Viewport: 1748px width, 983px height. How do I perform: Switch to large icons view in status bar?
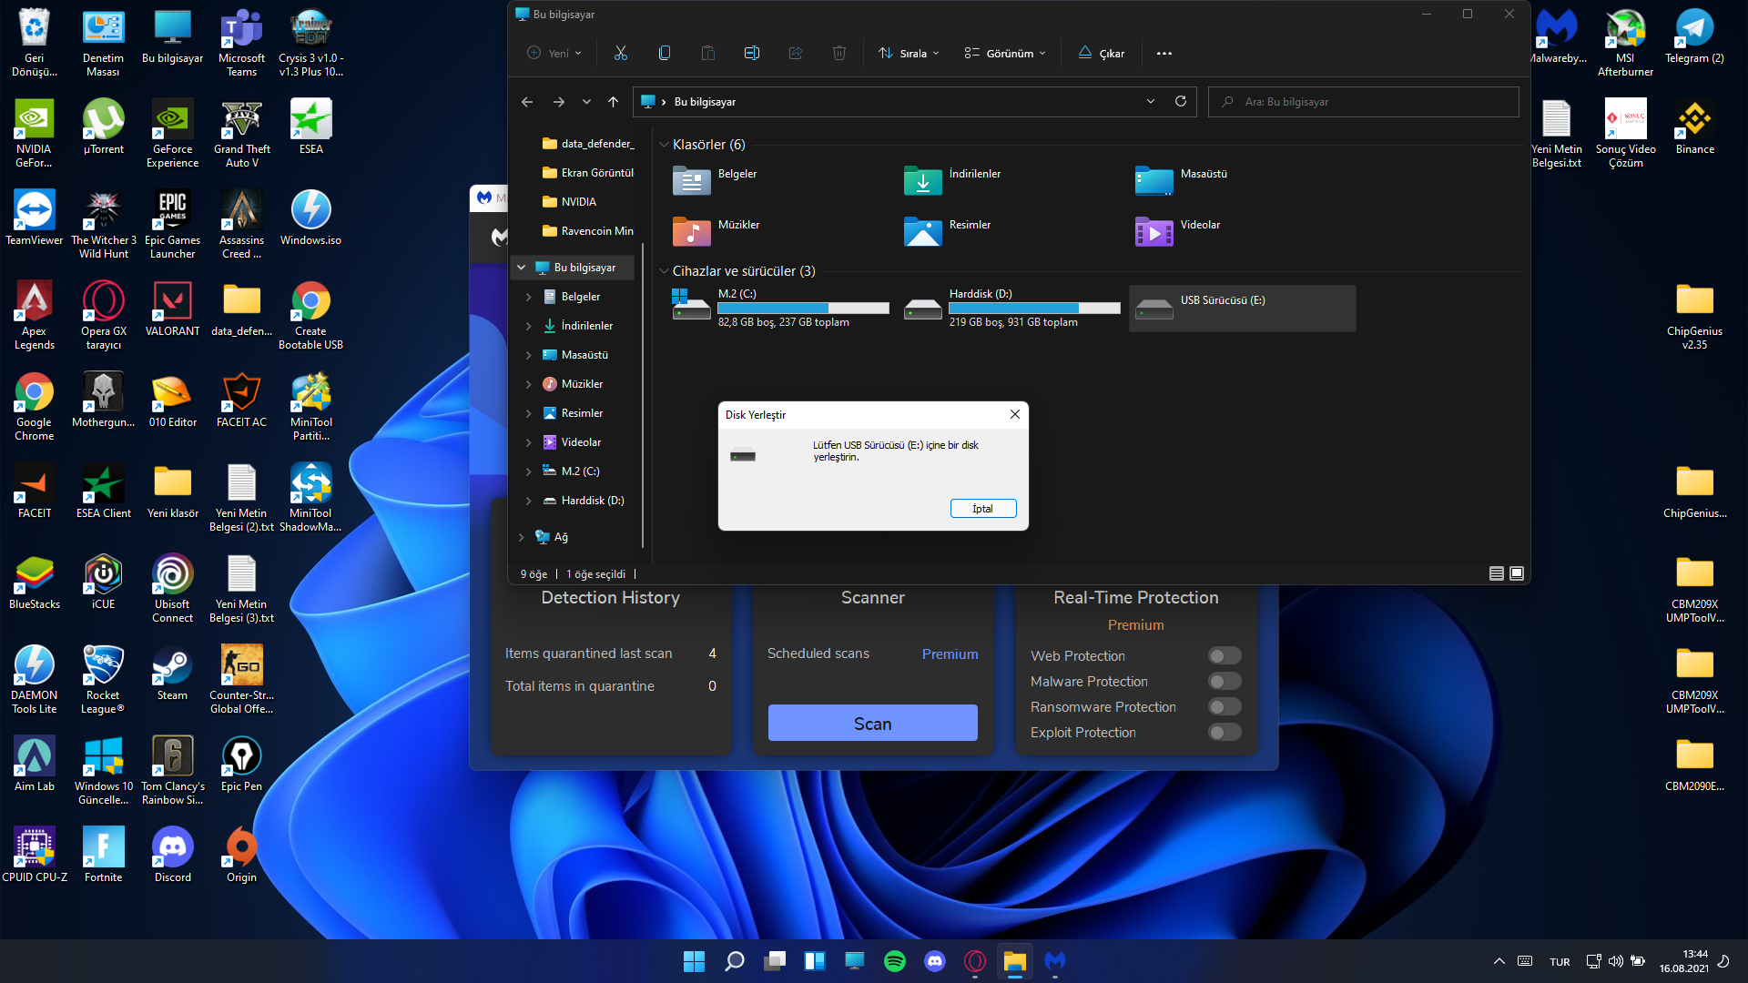(x=1517, y=573)
